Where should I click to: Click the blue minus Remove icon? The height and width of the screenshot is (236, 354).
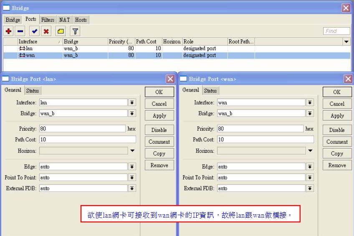tap(20, 31)
